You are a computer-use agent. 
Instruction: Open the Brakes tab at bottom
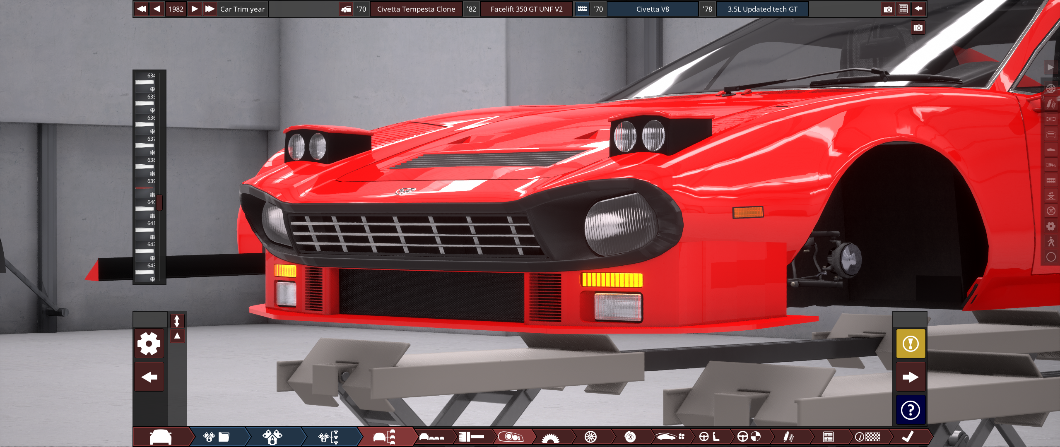[x=630, y=437]
